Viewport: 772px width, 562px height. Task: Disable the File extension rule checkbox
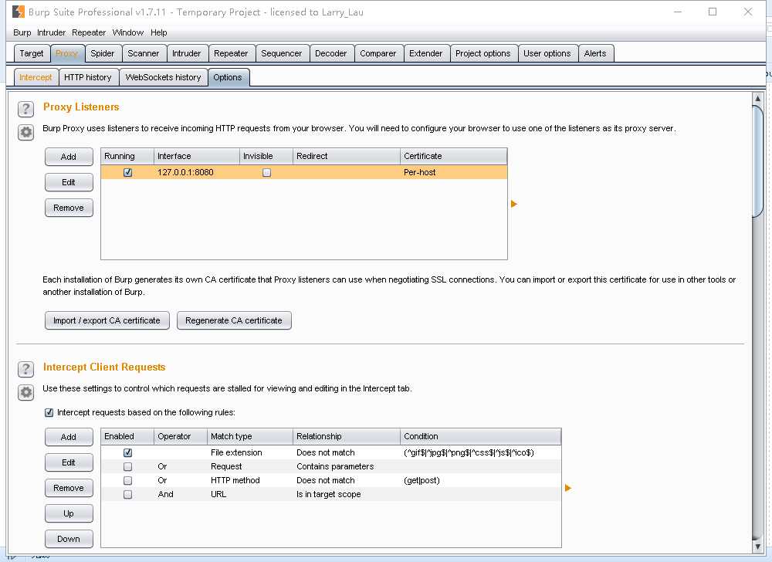(x=128, y=452)
